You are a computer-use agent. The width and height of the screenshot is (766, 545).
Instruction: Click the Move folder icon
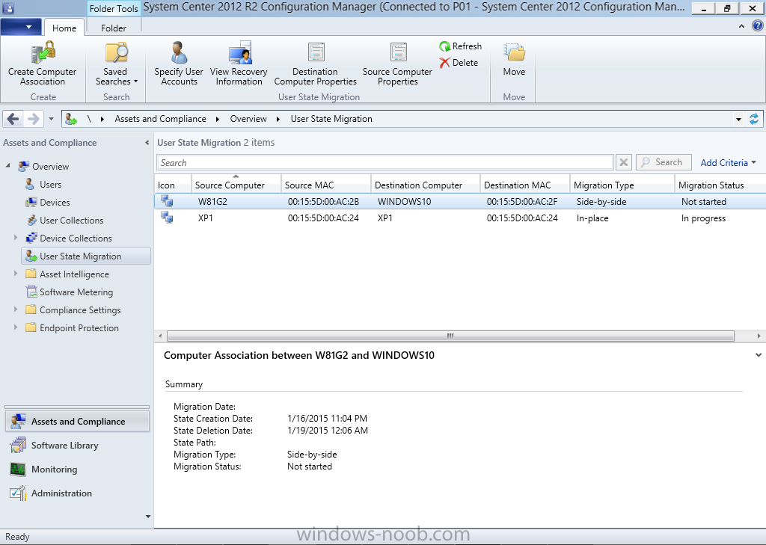click(x=514, y=52)
